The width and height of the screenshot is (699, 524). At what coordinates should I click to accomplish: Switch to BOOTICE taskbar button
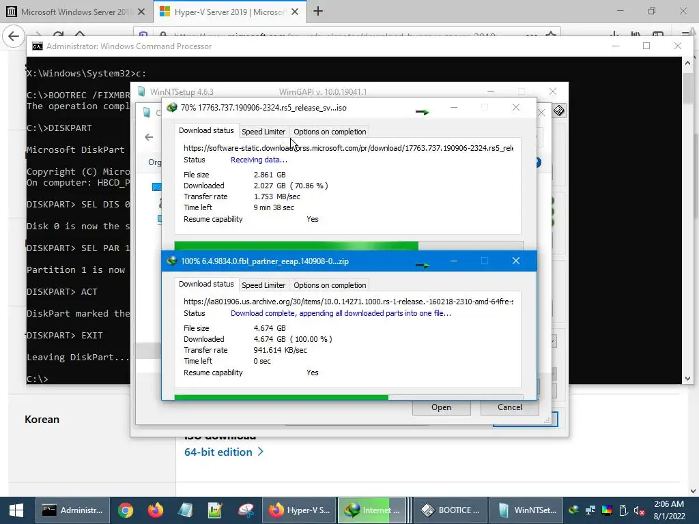(x=451, y=510)
